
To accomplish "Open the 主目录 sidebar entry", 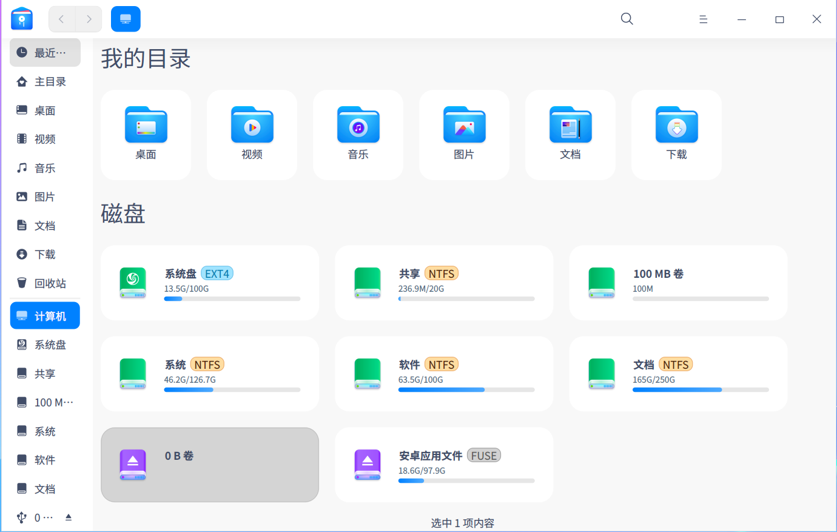I will click(x=45, y=81).
